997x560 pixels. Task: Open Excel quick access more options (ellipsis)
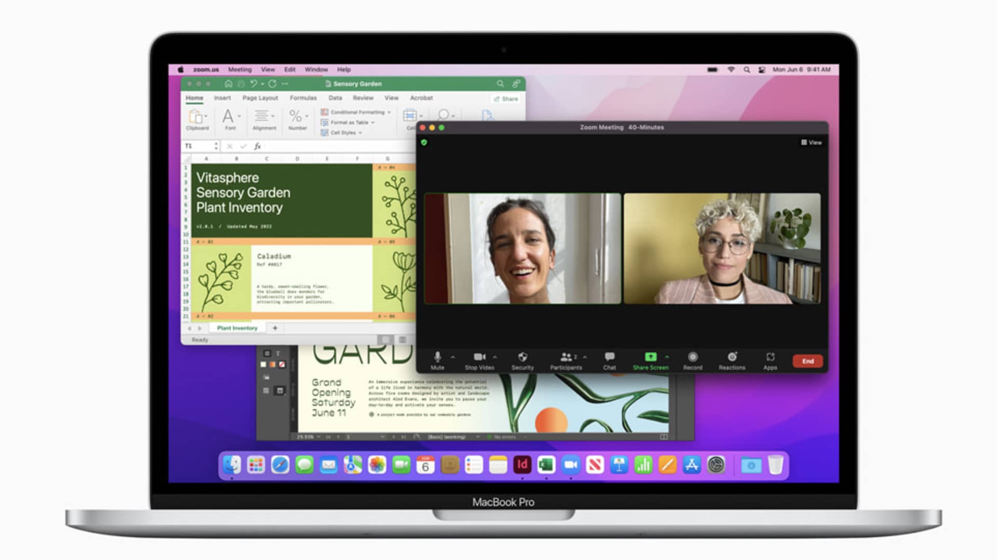point(285,83)
